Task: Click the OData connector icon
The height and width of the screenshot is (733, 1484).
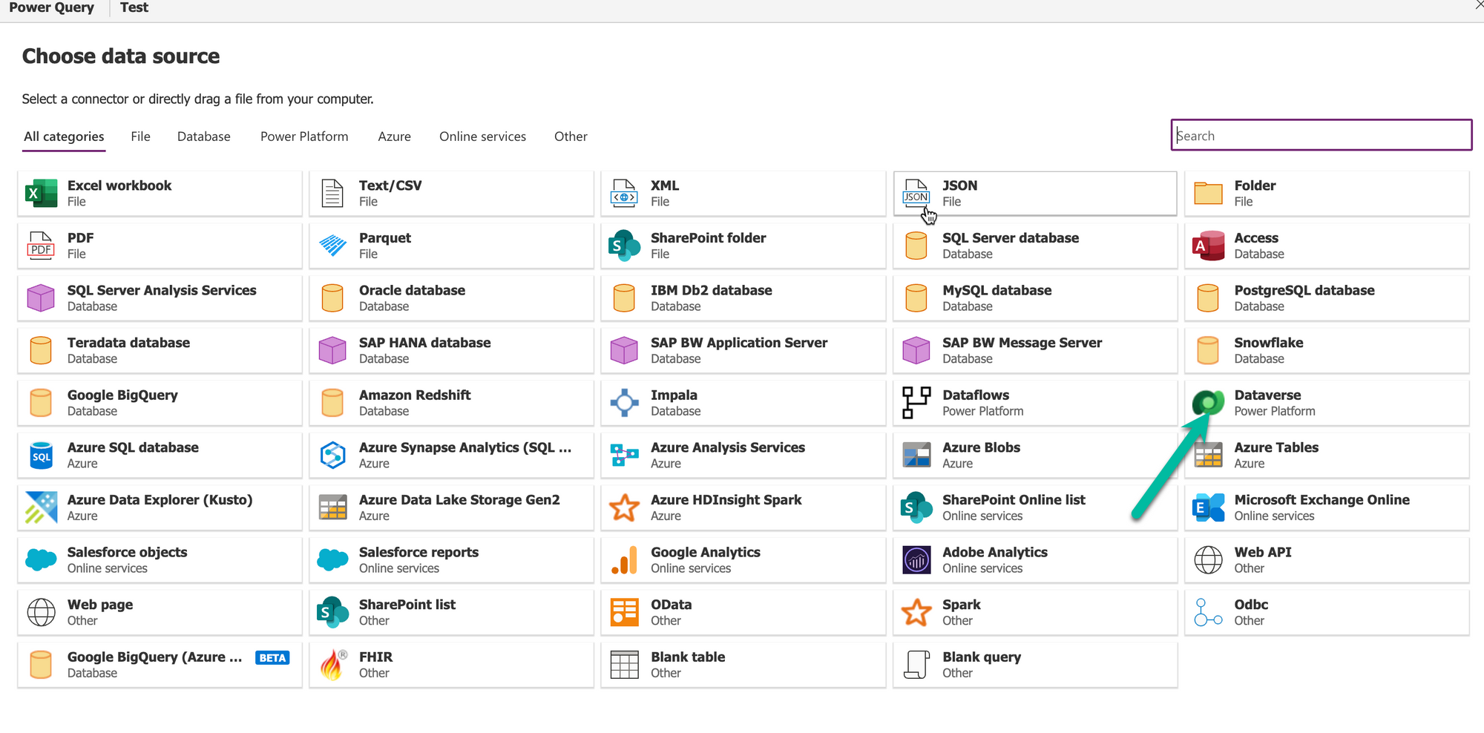Action: (x=624, y=613)
